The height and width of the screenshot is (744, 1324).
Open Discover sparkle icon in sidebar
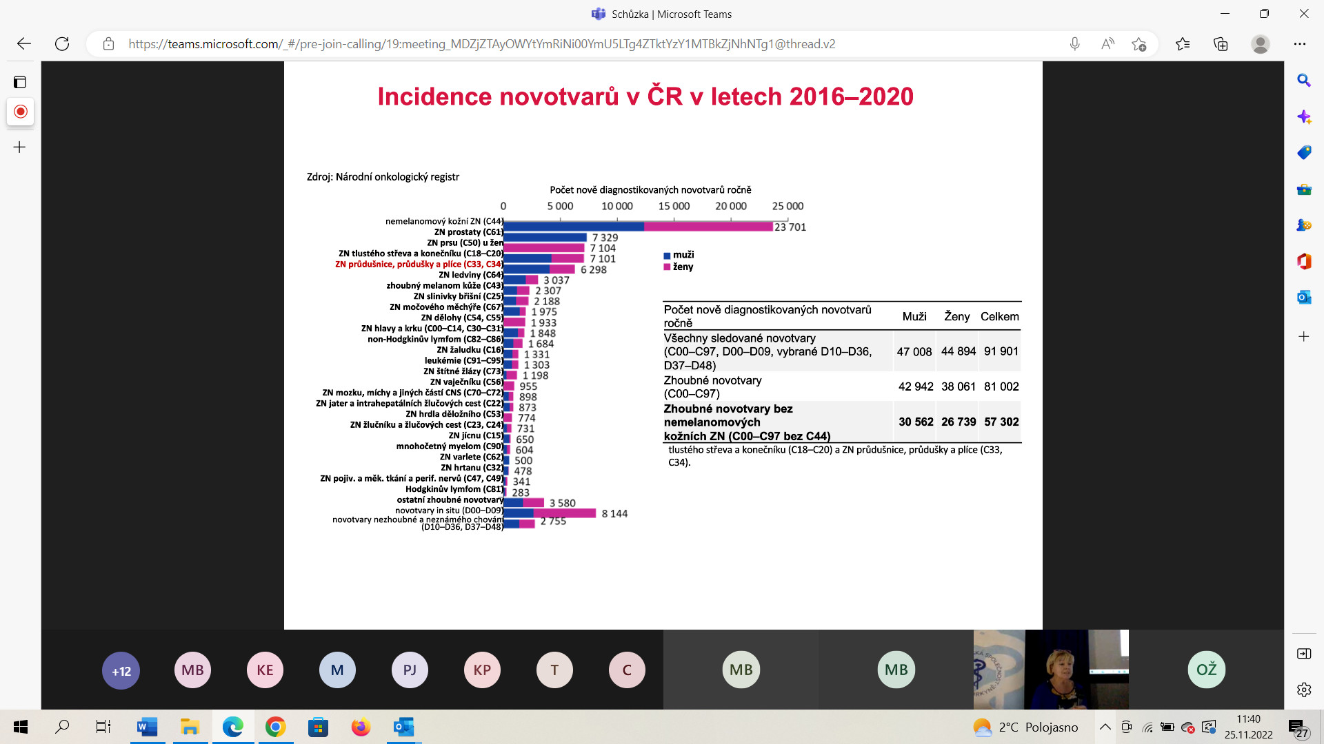[1303, 116]
